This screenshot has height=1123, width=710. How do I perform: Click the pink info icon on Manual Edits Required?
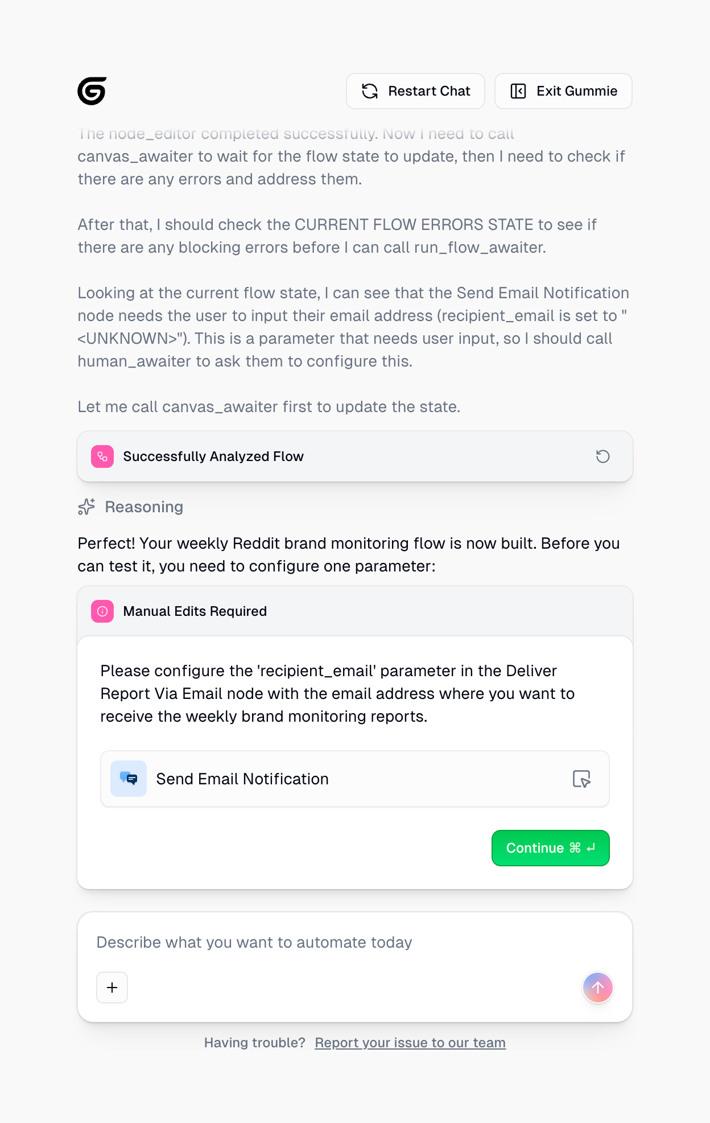102,611
